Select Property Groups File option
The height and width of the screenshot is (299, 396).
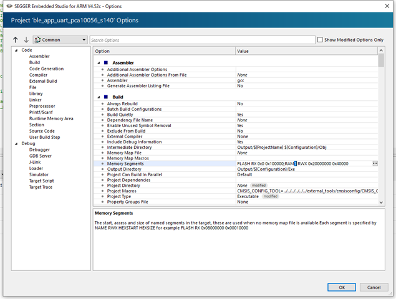tap(236, 202)
